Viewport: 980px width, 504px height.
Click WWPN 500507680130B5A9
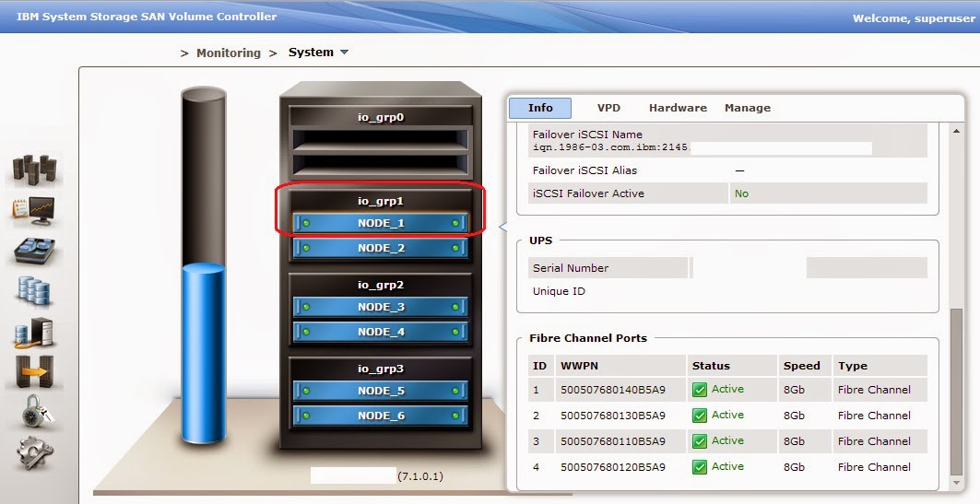coord(612,416)
